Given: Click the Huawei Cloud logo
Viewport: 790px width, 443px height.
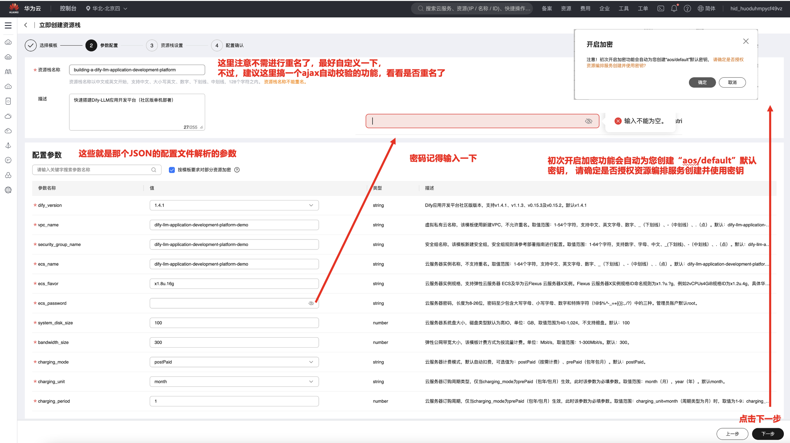Looking at the screenshot, I should pos(14,8).
